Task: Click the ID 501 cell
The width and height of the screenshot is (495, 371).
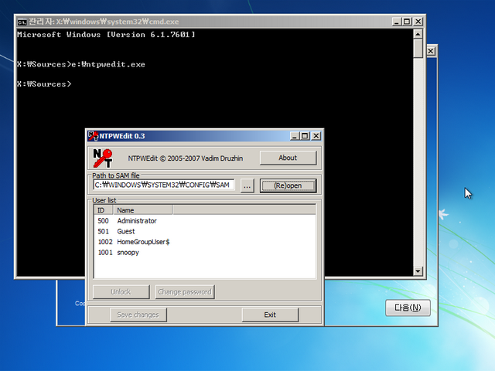Action: pyautogui.click(x=103, y=231)
